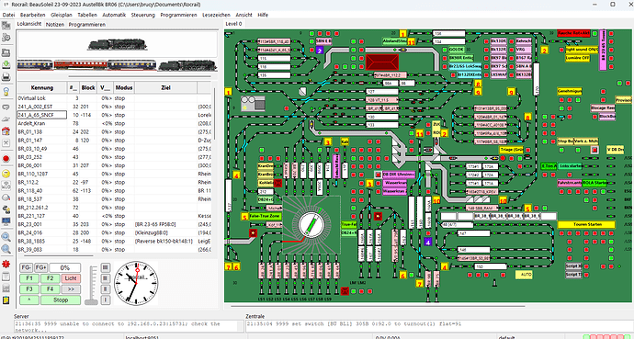Click the light bulb icon in left toolbar

6,91
